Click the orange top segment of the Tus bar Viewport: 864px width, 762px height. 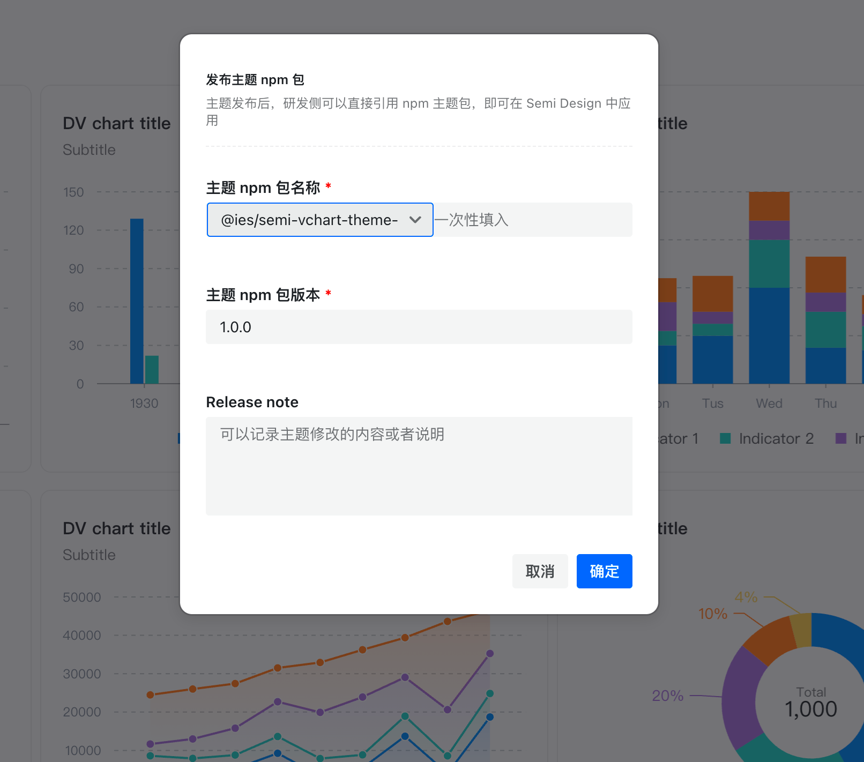click(x=712, y=293)
